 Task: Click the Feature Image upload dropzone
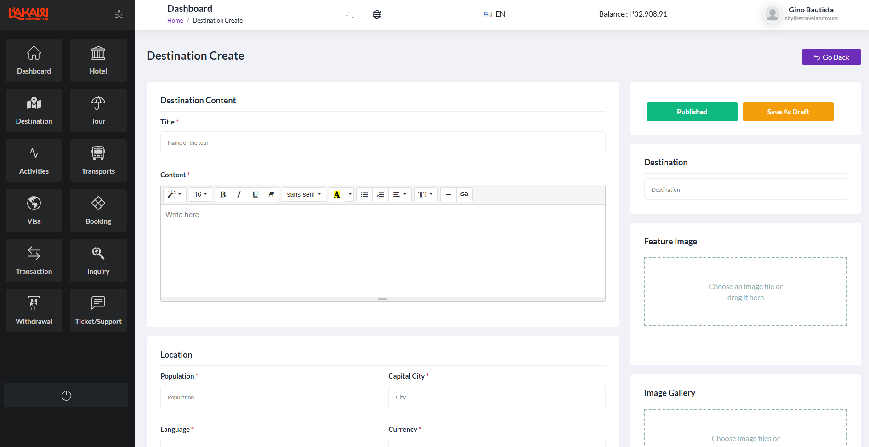(x=745, y=291)
